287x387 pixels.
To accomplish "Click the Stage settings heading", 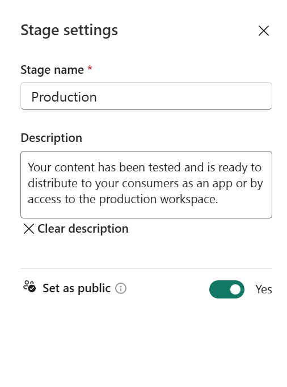I will pos(69,31).
